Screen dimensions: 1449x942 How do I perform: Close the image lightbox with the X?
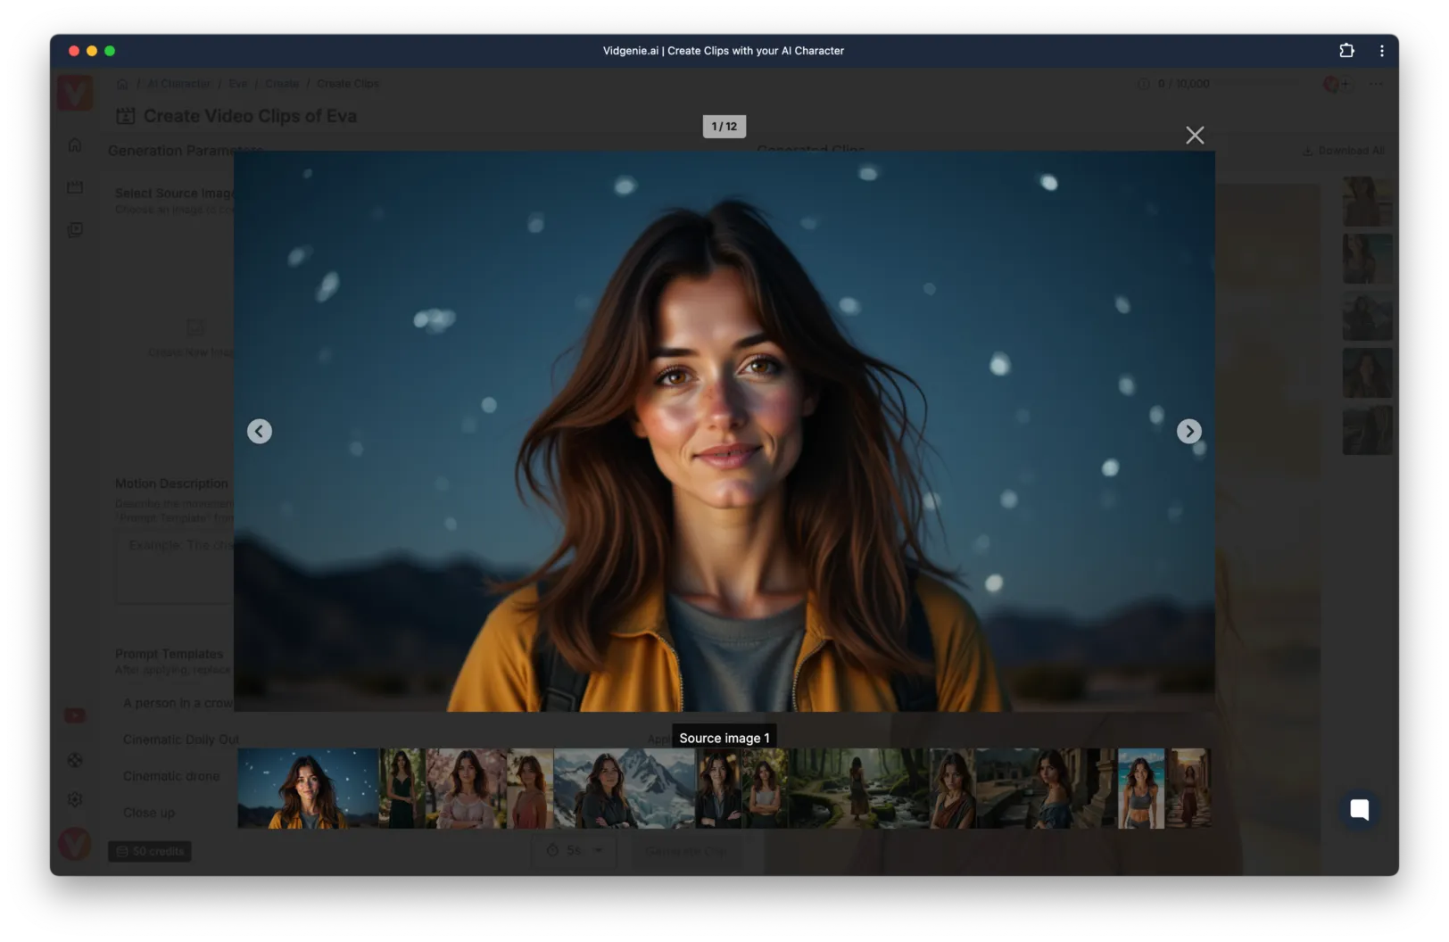(1195, 135)
